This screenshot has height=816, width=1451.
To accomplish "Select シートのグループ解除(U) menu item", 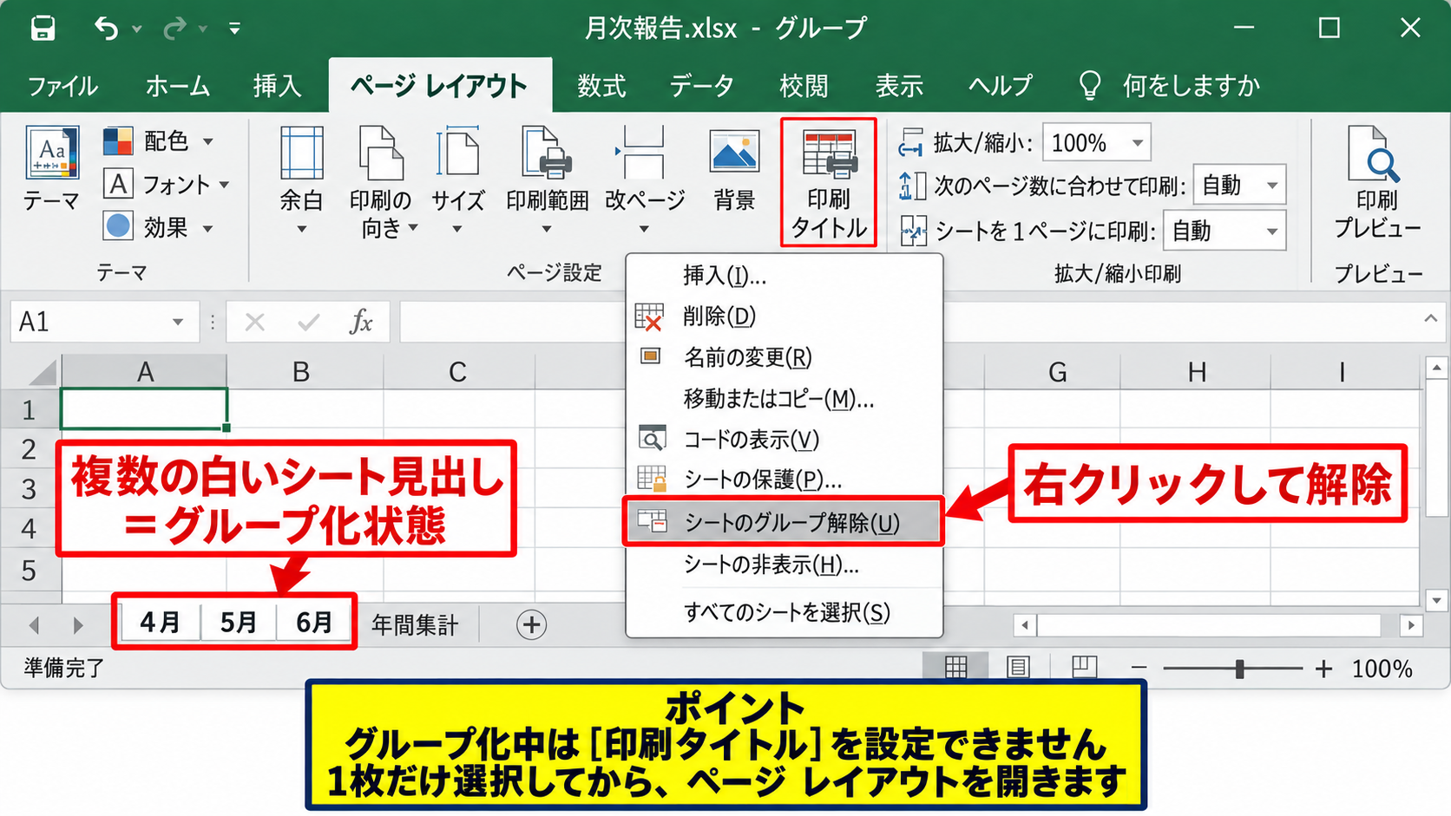I will click(x=784, y=522).
